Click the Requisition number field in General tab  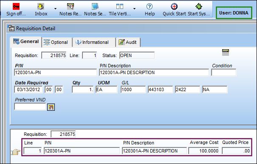pyautogui.click(x=54, y=55)
